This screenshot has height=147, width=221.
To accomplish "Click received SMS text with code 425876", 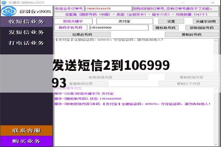I will [109, 40].
